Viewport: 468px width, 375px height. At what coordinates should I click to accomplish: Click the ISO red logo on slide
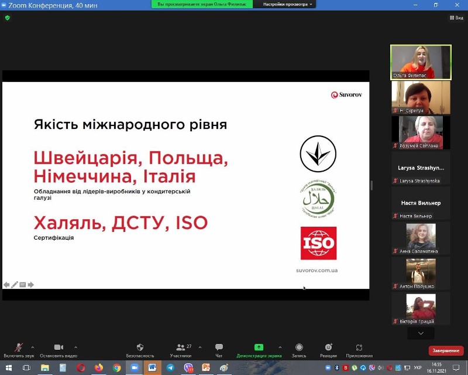(x=318, y=243)
